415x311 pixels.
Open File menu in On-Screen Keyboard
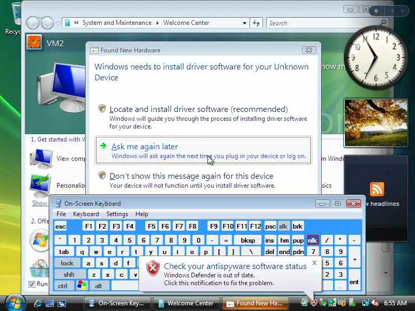[x=61, y=214]
